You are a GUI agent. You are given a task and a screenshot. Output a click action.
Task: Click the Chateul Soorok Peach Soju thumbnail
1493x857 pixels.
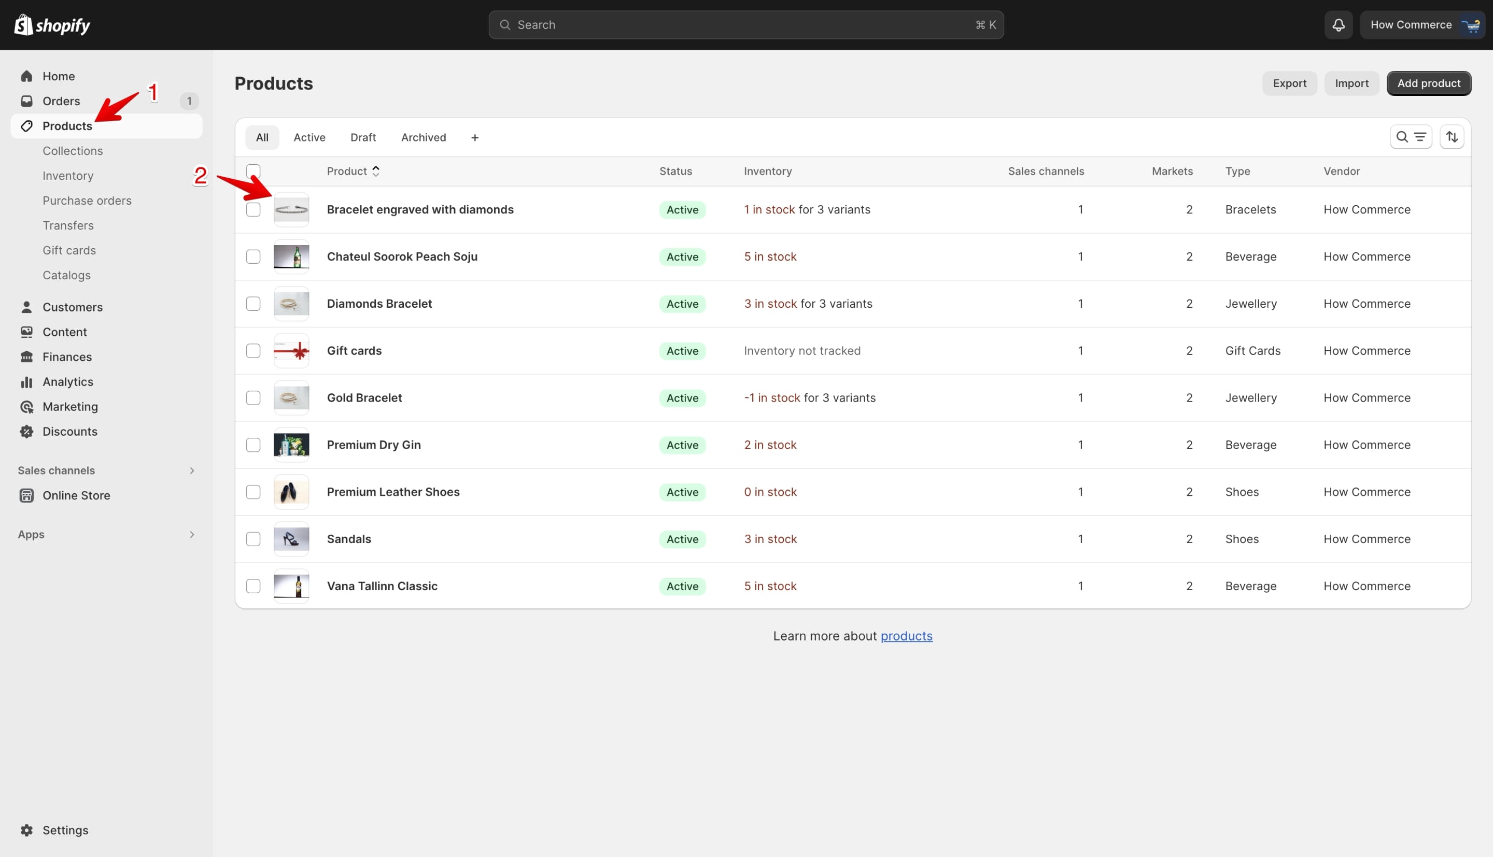291,256
